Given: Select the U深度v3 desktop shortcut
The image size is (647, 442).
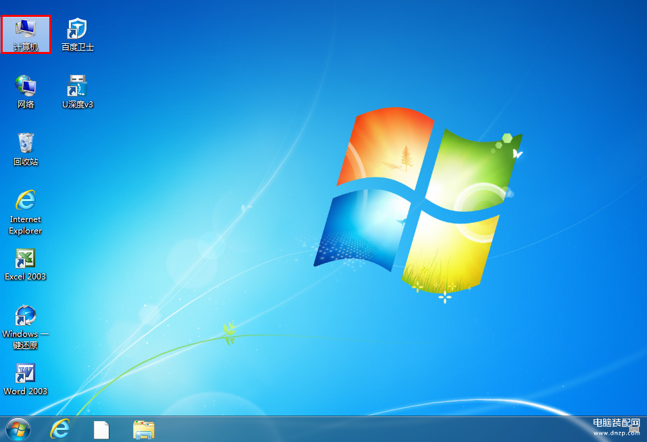Looking at the screenshot, I should (x=77, y=92).
